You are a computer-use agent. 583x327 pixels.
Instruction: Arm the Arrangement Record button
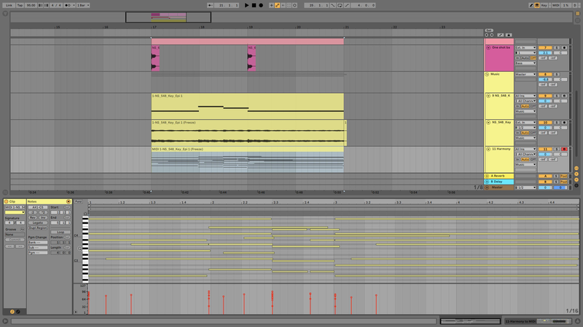coord(261,5)
